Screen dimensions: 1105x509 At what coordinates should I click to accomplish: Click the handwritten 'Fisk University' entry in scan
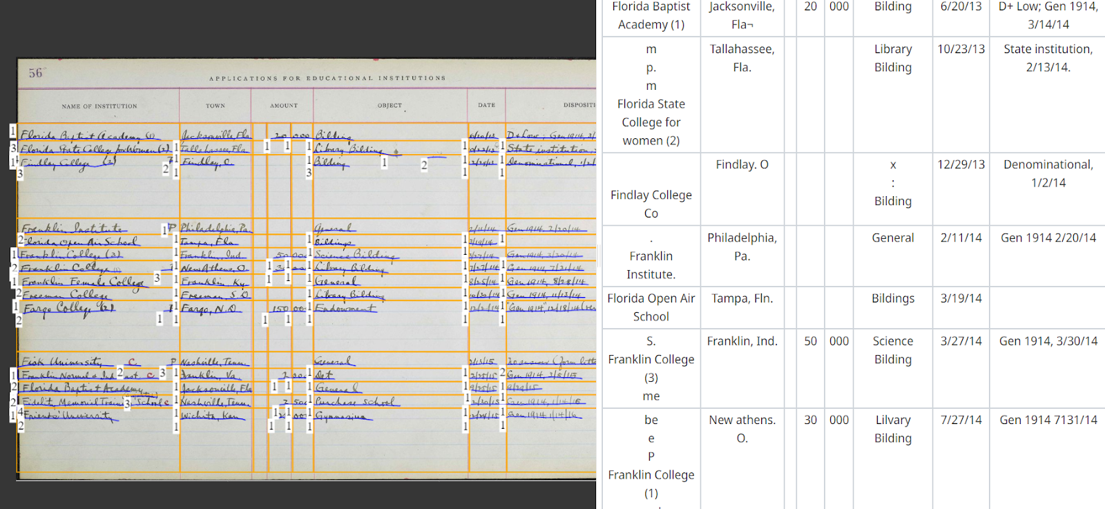[x=62, y=362]
